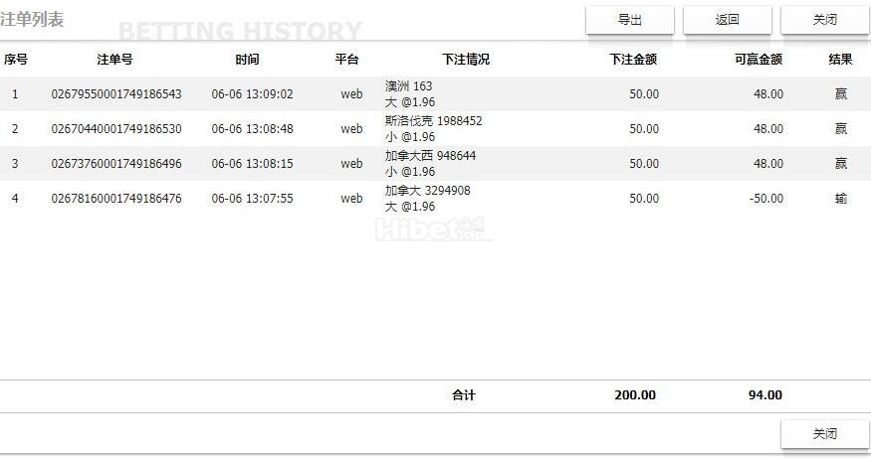Click the 序号 column header

[15, 60]
